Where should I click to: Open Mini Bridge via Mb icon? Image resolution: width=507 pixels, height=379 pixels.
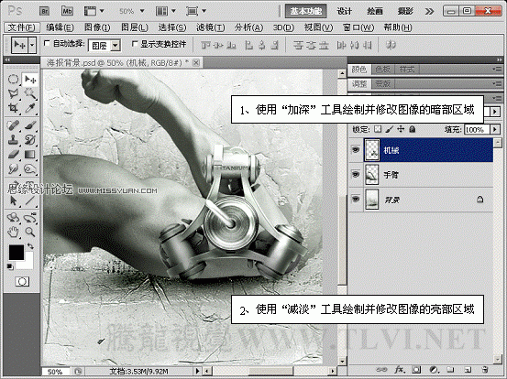(x=67, y=11)
